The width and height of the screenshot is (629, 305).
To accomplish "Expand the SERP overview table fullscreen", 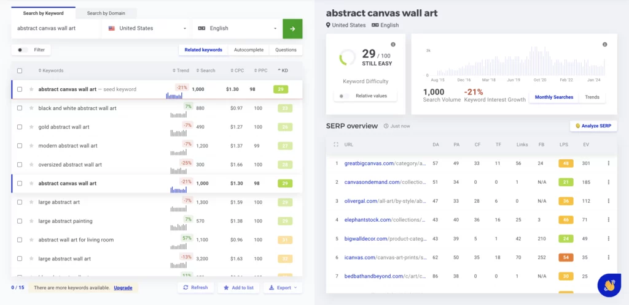I will [336, 145].
